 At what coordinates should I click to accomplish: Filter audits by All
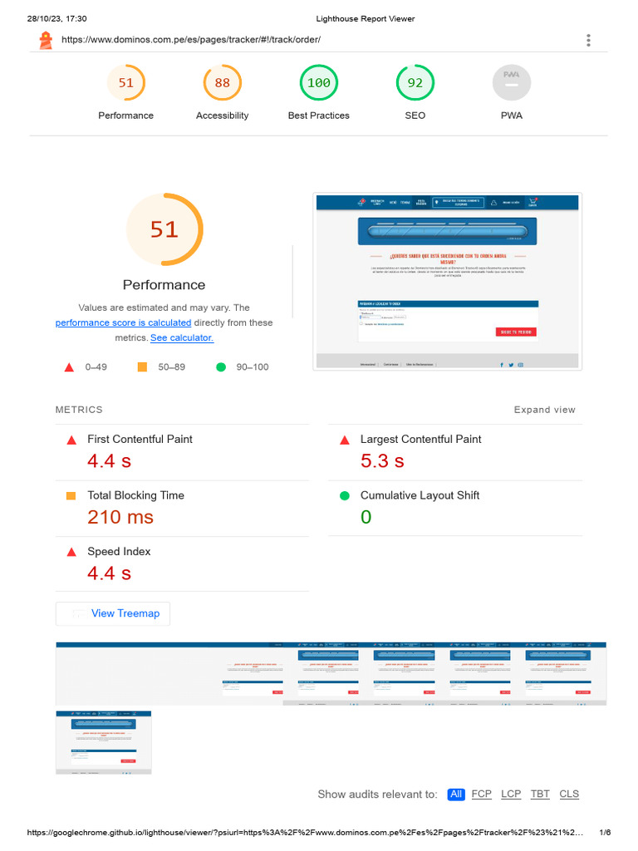pos(456,794)
